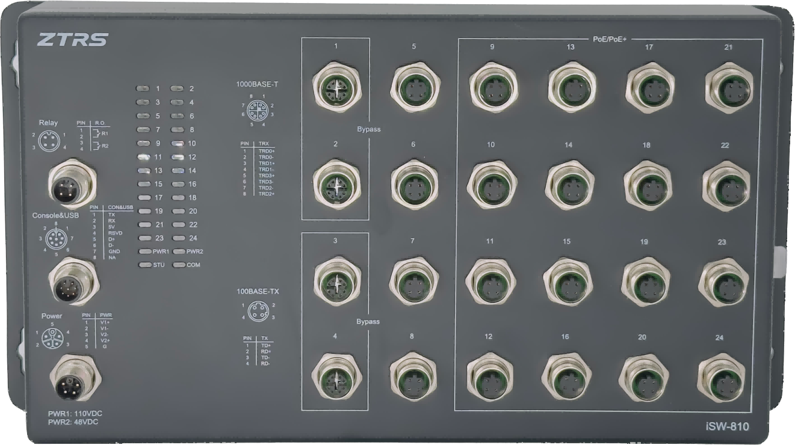Viewport: 795px width, 445px height.
Task: Select port 5 connector
Action: point(415,87)
